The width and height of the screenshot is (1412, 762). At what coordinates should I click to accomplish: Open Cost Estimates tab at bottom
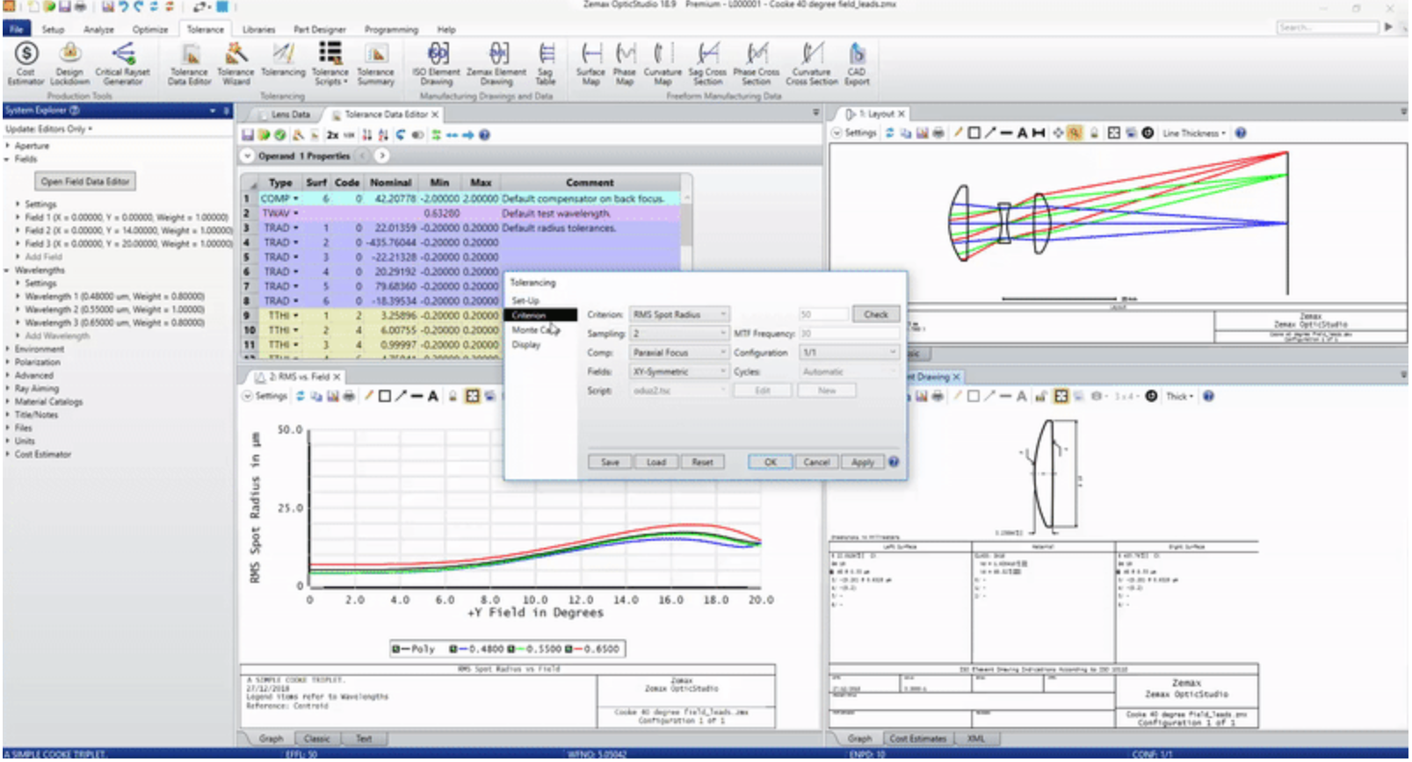[x=917, y=739]
